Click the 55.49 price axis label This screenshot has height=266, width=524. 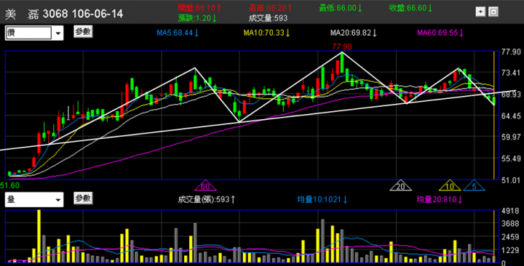(x=512, y=158)
